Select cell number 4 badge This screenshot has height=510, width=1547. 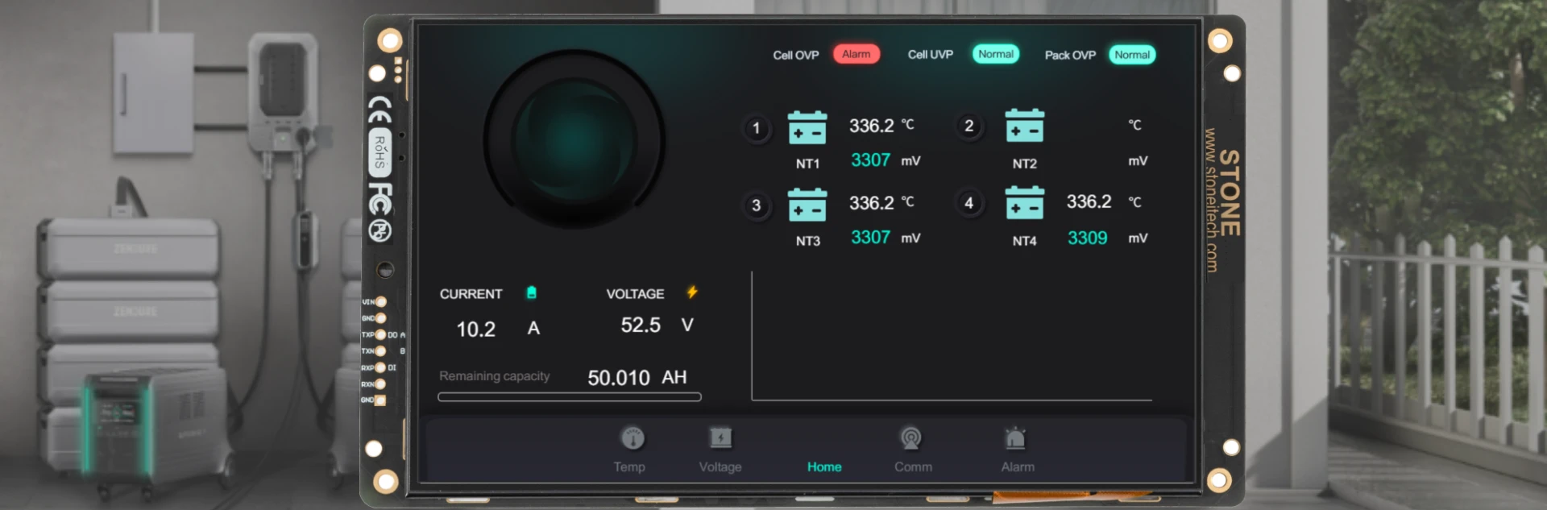969,204
